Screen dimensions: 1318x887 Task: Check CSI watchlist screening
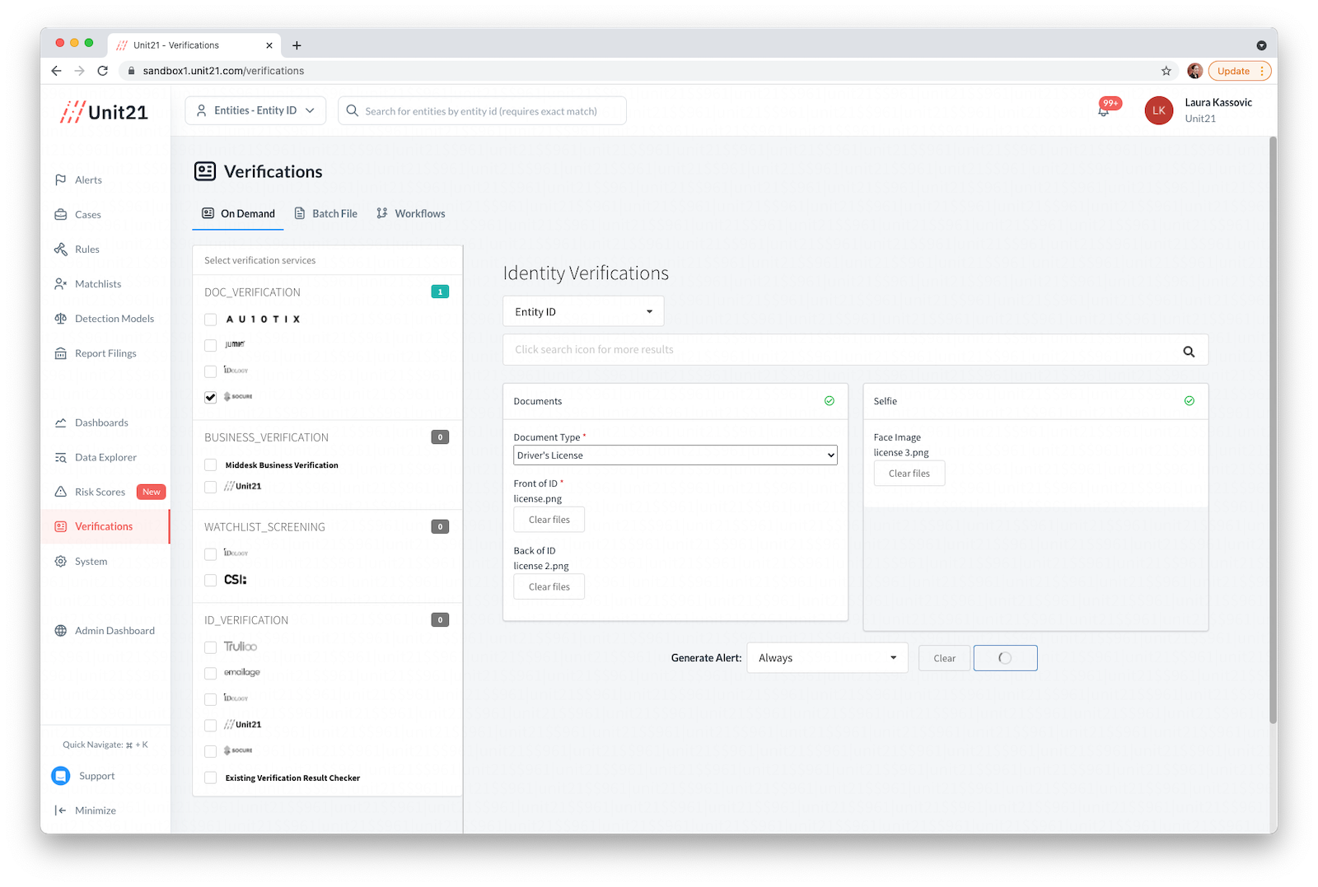[x=211, y=580]
